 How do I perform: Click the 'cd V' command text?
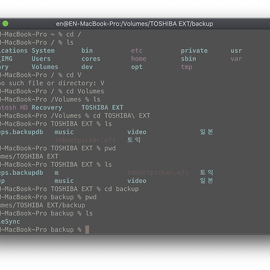coord(74,75)
